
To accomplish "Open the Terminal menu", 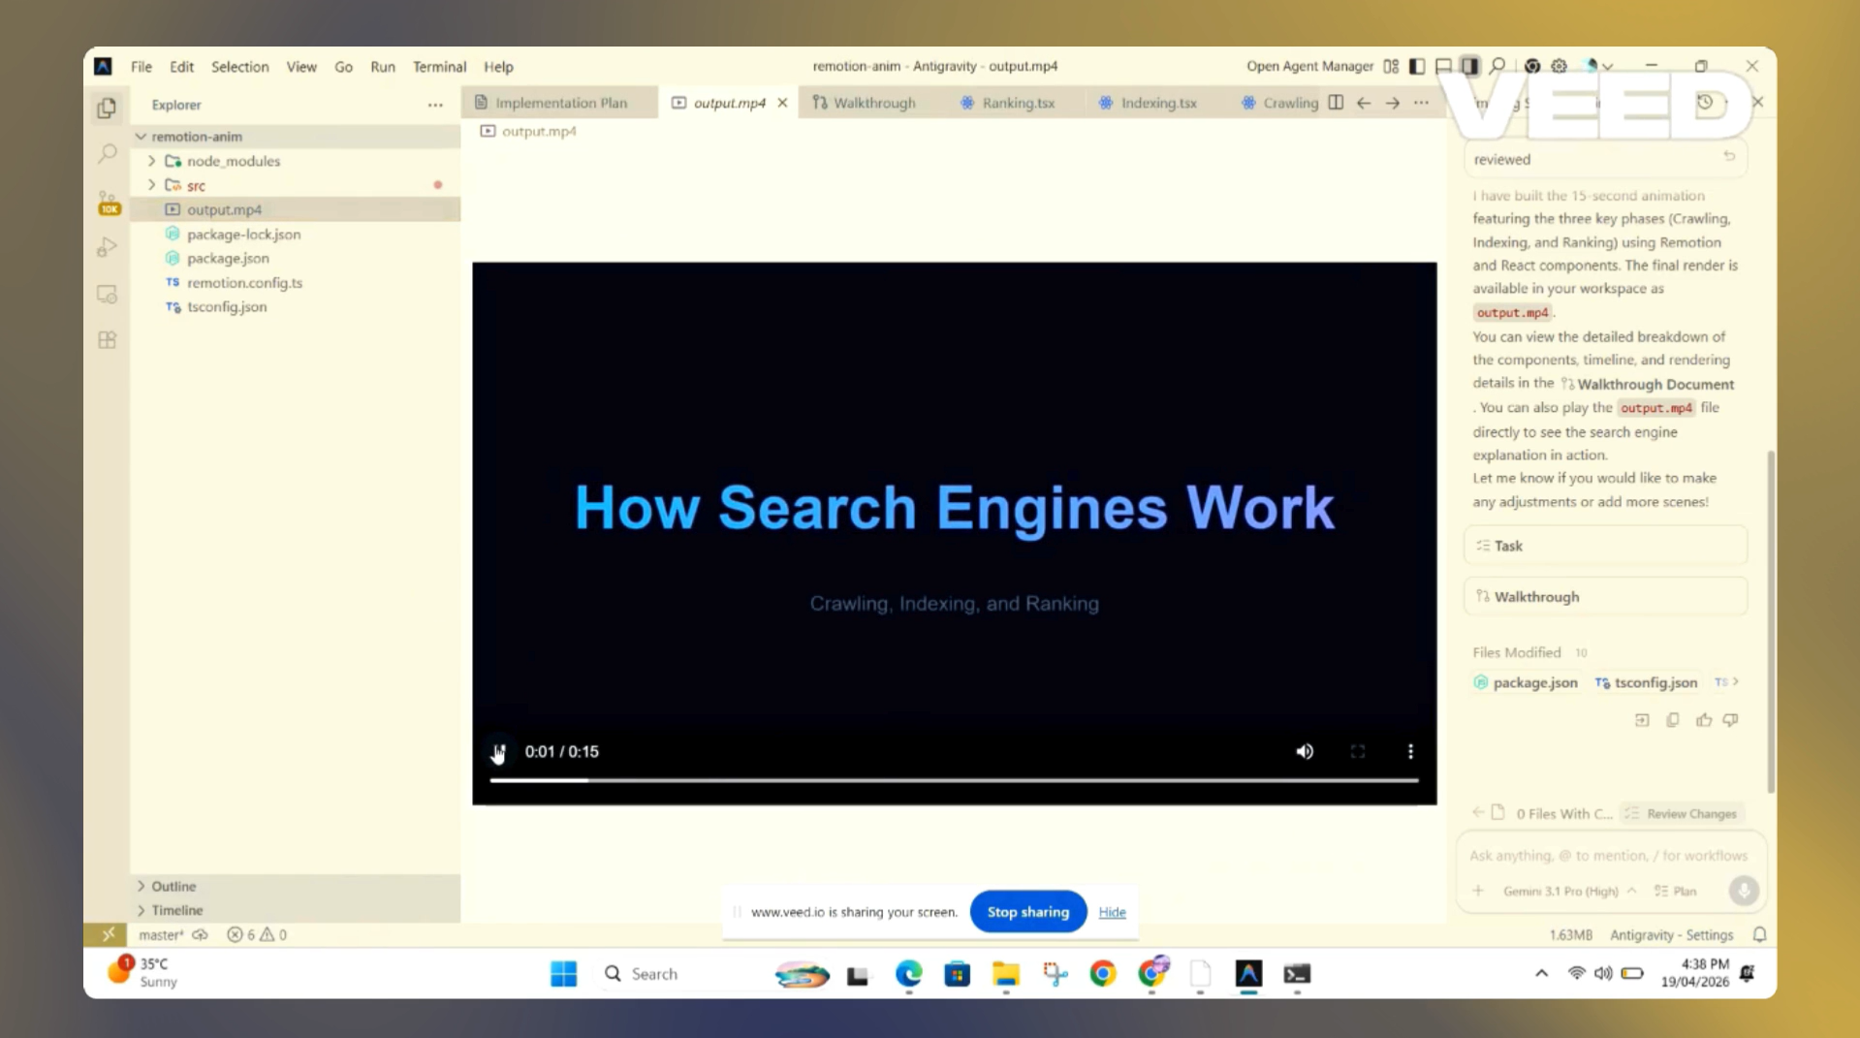I will tap(439, 66).
